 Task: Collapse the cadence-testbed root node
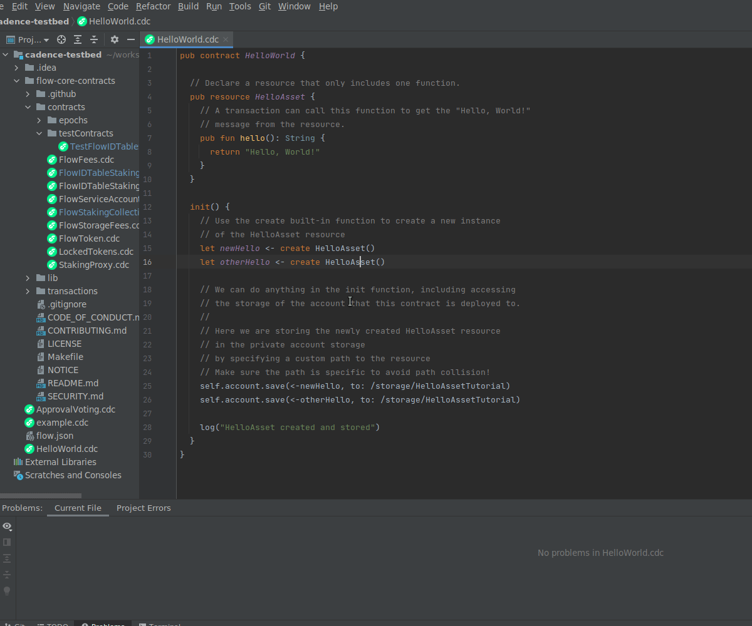pyautogui.click(x=6, y=54)
